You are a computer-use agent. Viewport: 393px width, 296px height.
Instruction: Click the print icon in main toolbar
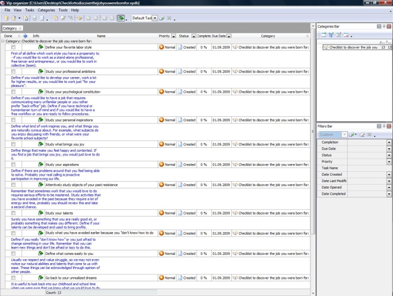coord(34,18)
